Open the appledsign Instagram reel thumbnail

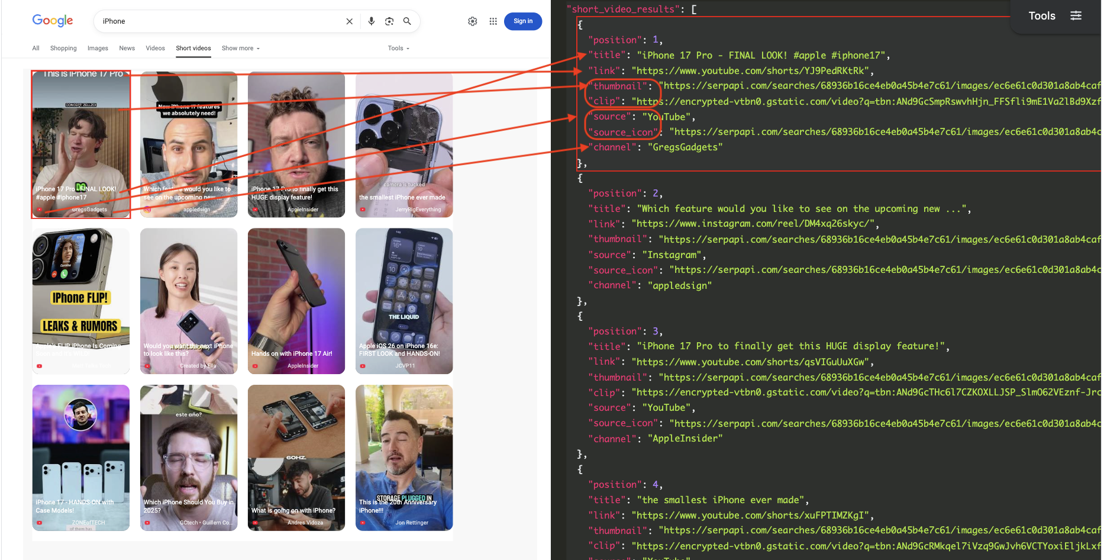189,144
